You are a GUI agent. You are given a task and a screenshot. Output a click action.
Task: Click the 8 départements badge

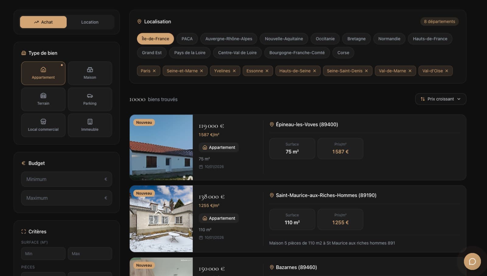(x=439, y=21)
